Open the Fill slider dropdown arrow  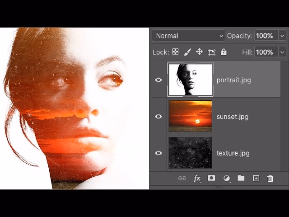282,52
